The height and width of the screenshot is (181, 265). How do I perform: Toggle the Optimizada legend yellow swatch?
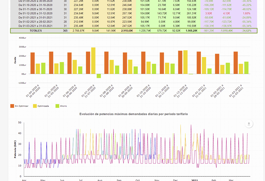[35, 106]
